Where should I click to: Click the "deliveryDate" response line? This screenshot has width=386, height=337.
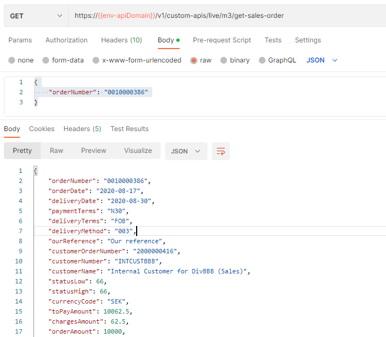click(x=101, y=201)
